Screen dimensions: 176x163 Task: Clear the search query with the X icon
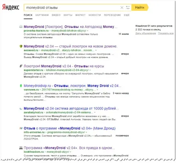(122, 7)
